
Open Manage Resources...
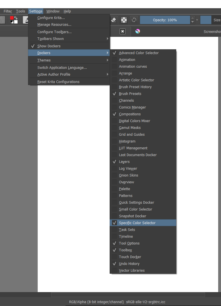tap(69, 25)
